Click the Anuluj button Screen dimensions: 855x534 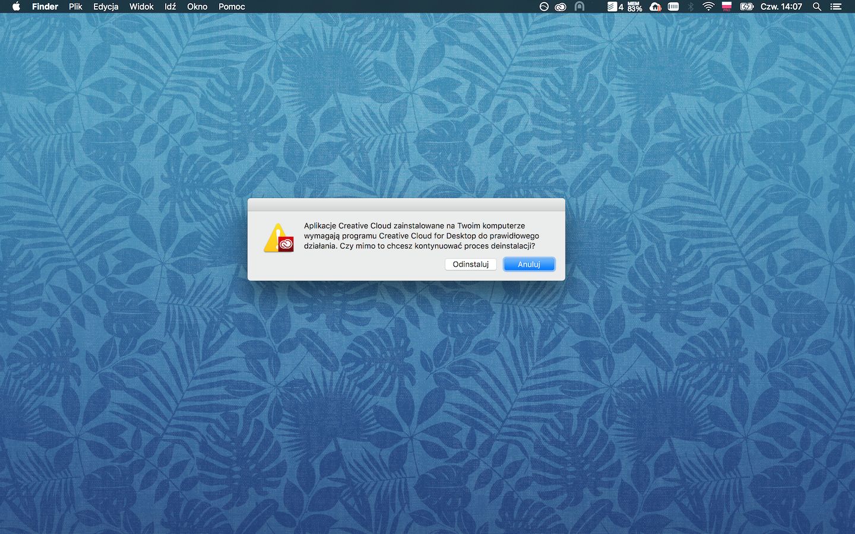coord(528,264)
